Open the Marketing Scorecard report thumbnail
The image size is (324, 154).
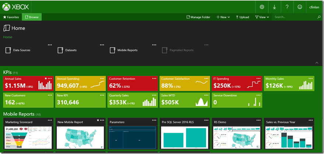[x=28, y=137]
